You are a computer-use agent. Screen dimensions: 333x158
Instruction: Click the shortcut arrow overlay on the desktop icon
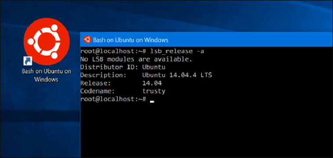click(27, 61)
